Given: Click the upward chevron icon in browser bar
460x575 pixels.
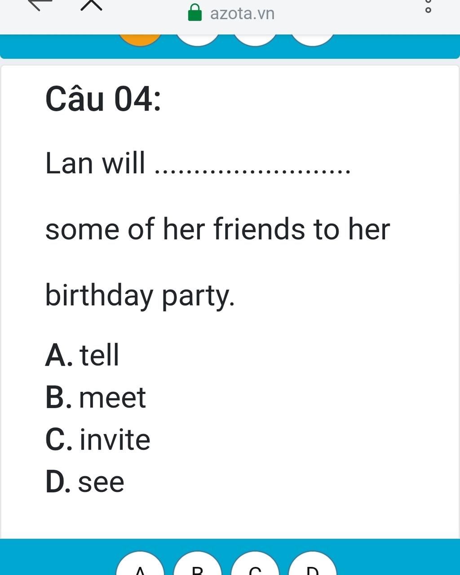Looking at the screenshot, I should 92,5.
